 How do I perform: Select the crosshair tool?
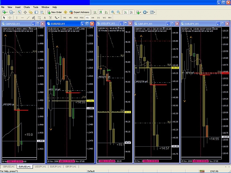click(x=10, y=18)
